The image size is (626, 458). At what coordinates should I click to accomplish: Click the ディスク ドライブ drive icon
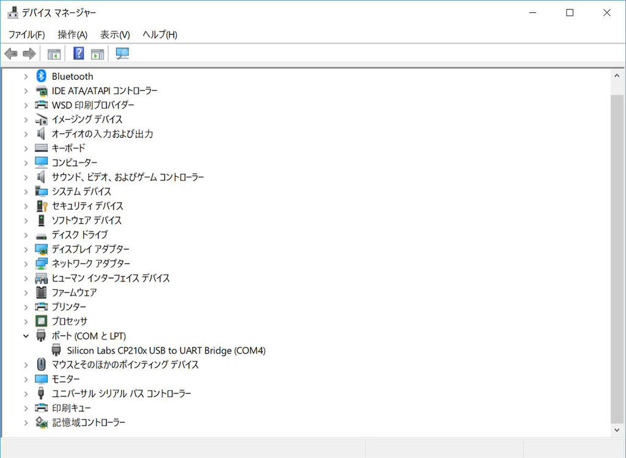(x=41, y=236)
